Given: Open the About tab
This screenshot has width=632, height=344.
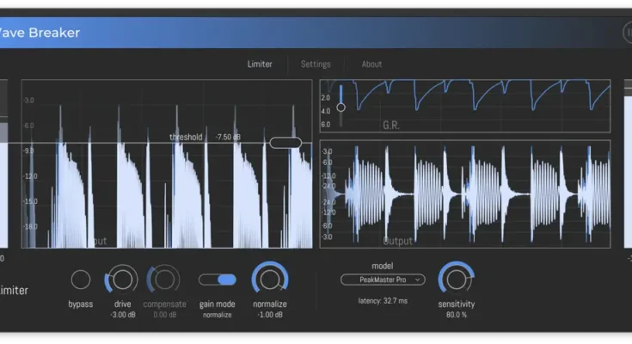Looking at the screenshot, I should (371, 64).
